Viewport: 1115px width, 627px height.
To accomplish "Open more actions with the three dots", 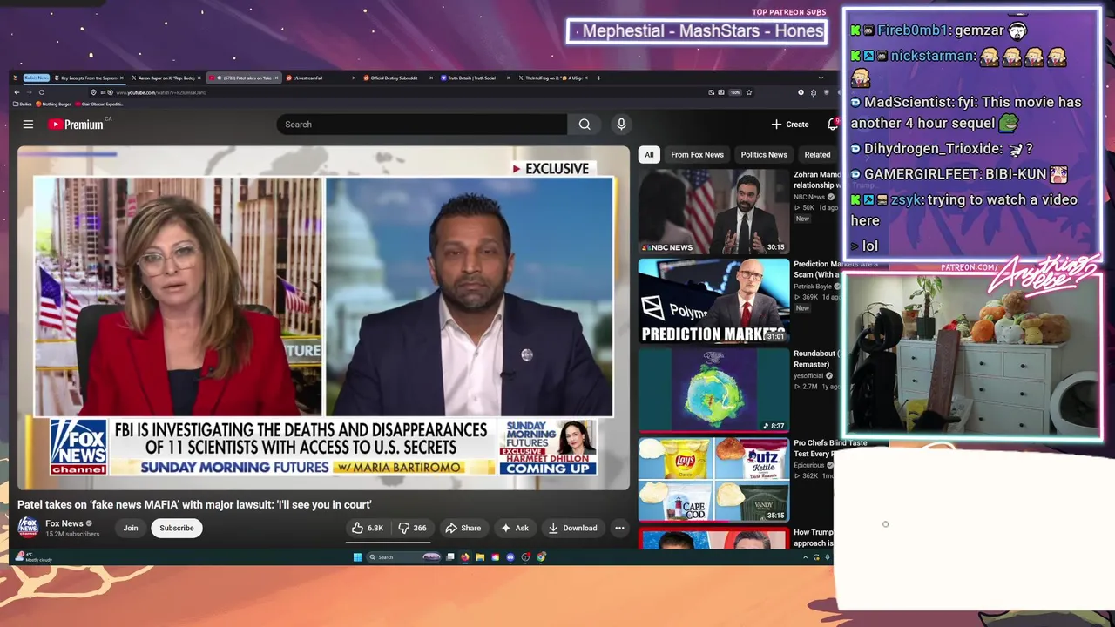I will tap(619, 528).
